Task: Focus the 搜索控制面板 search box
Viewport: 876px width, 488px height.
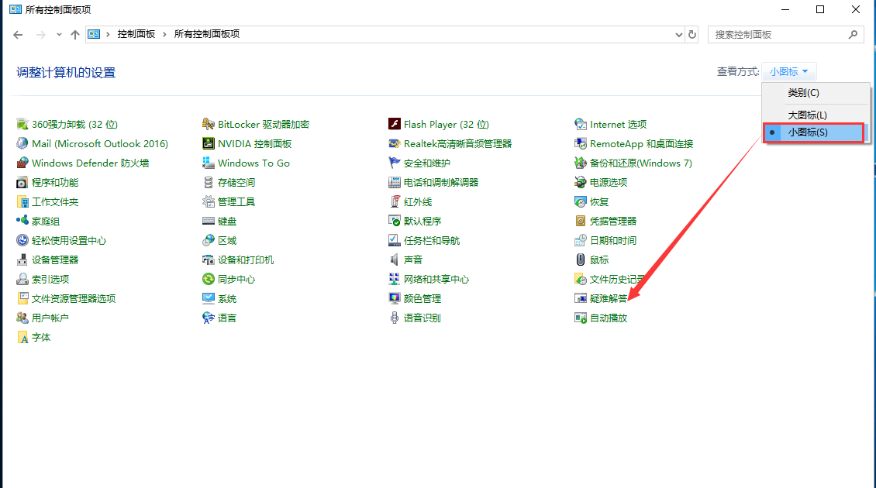Action: [x=786, y=35]
